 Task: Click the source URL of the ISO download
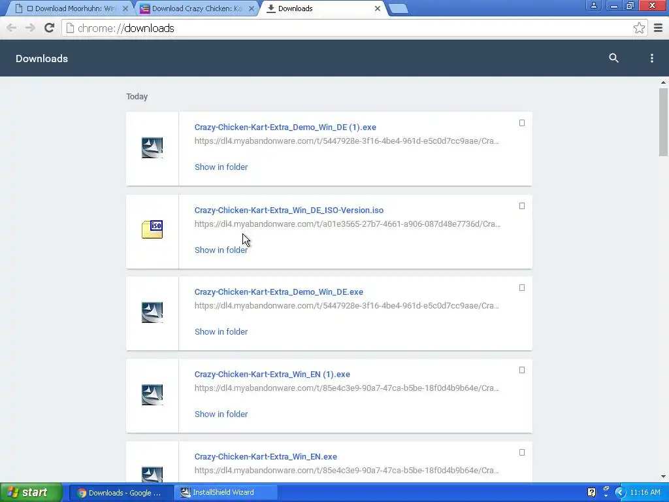[x=348, y=224]
